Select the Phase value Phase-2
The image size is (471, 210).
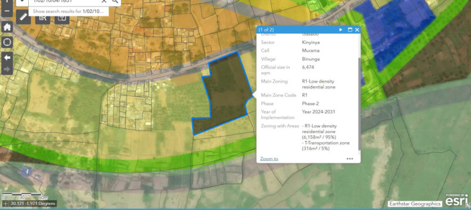click(x=311, y=104)
